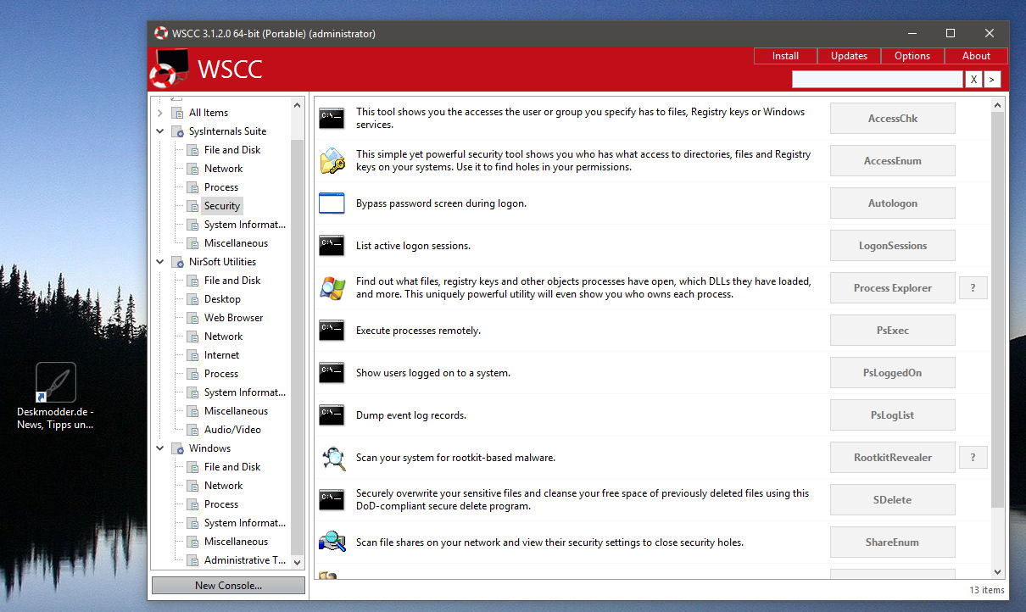This screenshot has width=1026, height=612.
Task: Click 'Bypass password screen during logon.' description
Action: (441, 203)
